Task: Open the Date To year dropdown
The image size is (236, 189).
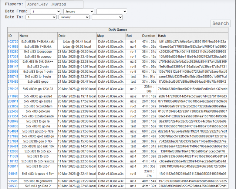Action: pos(107,17)
